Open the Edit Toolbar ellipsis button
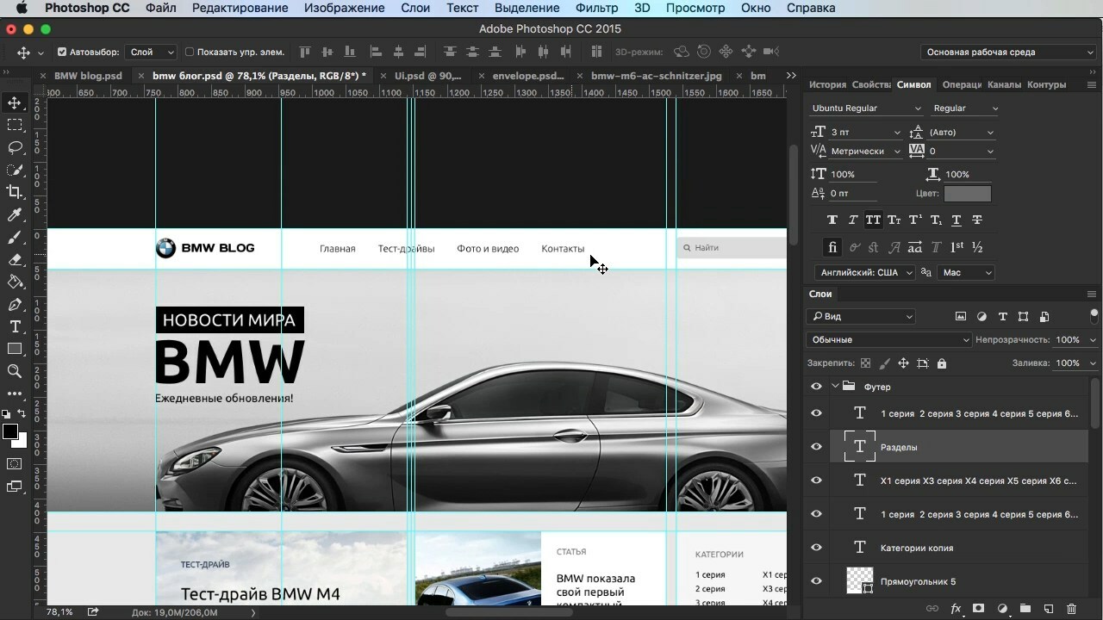 coord(15,394)
